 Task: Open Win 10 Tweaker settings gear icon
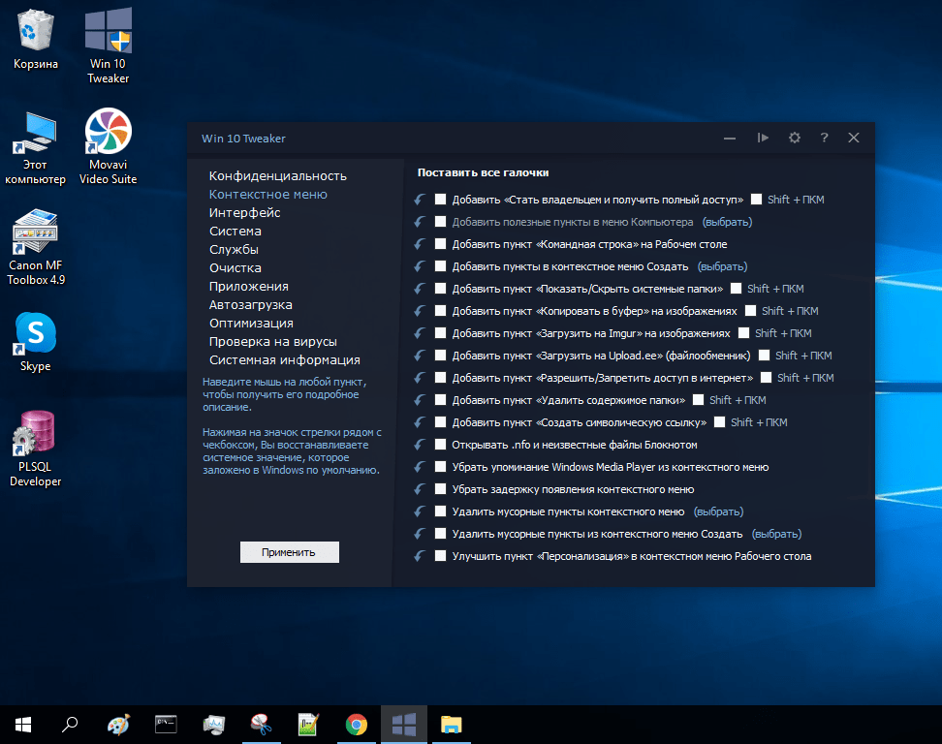[795, 138]
